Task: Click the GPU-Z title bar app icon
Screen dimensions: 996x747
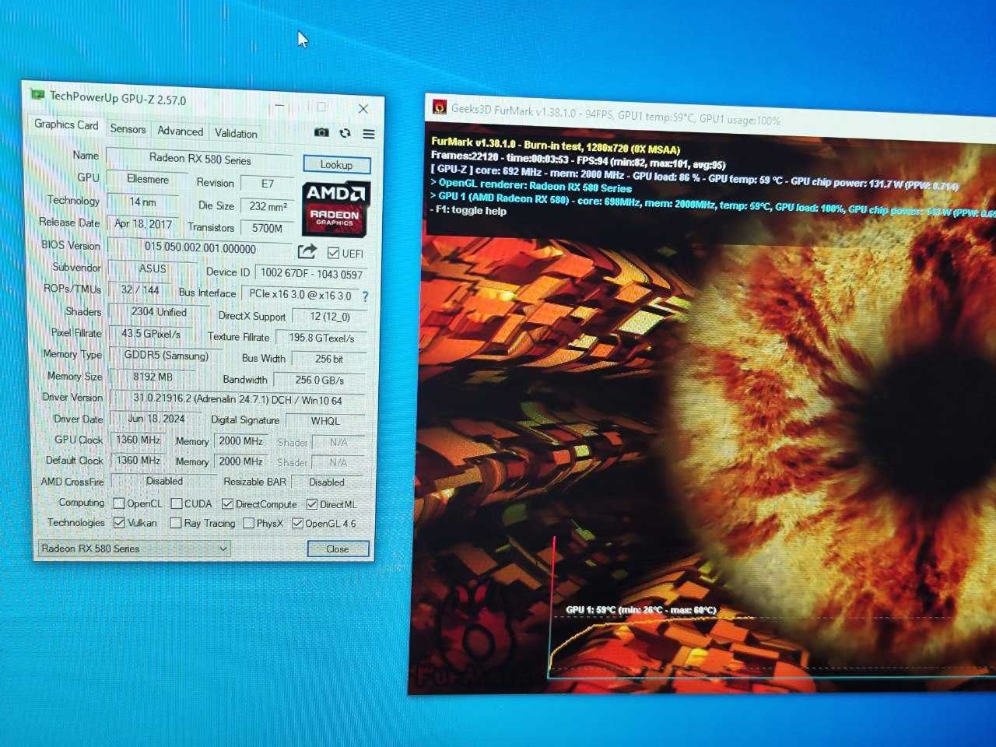Action: 37,96
